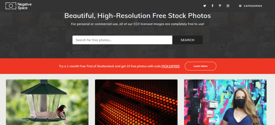Open the Twitter social icon

click(204, 6)
